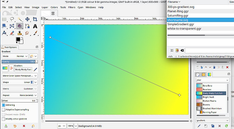Edit gradient pencil icon in gradients panel
Image resolution: width=234 pixels, height=129 pixels.
199,126
